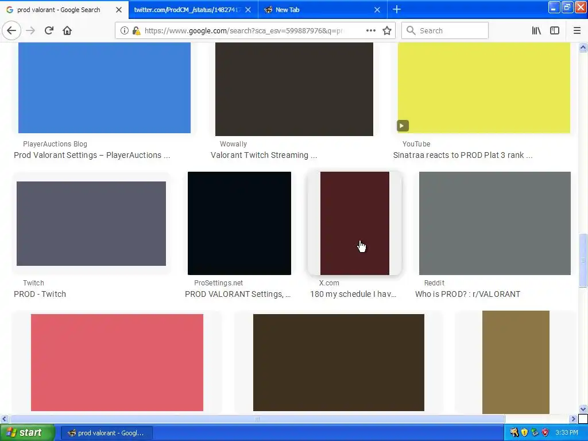Open the gray Reddit image thumbnail
The width and height of the screenshot is (588, 441).
pos(494,223)
